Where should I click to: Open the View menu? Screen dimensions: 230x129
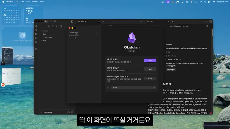coord(28,2)
